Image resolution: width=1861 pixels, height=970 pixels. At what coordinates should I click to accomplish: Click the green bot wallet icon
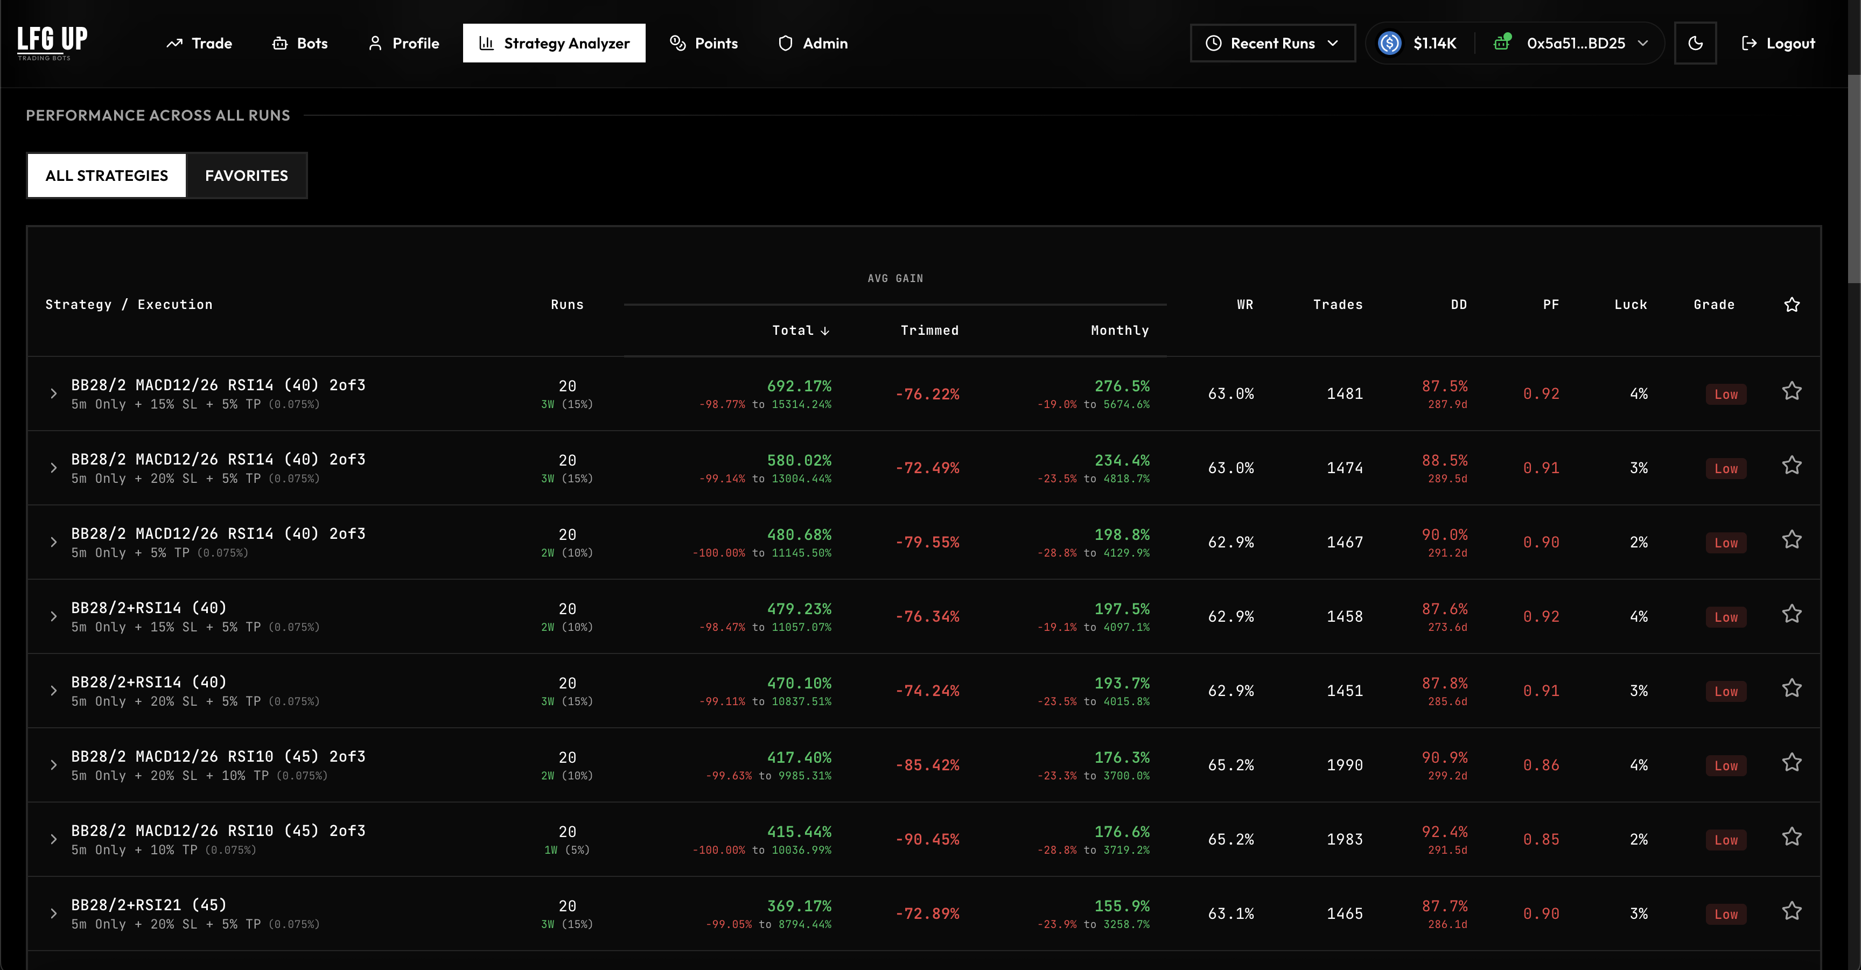(1502, 42)
